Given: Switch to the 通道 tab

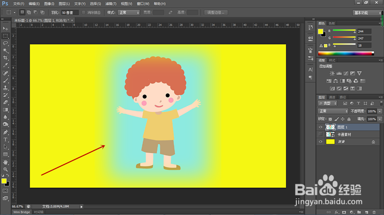Looking at the screenshot, I should point(332,97).
